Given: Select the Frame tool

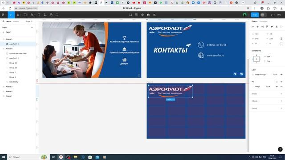Looking at the screenshot, I should (18, 15).
